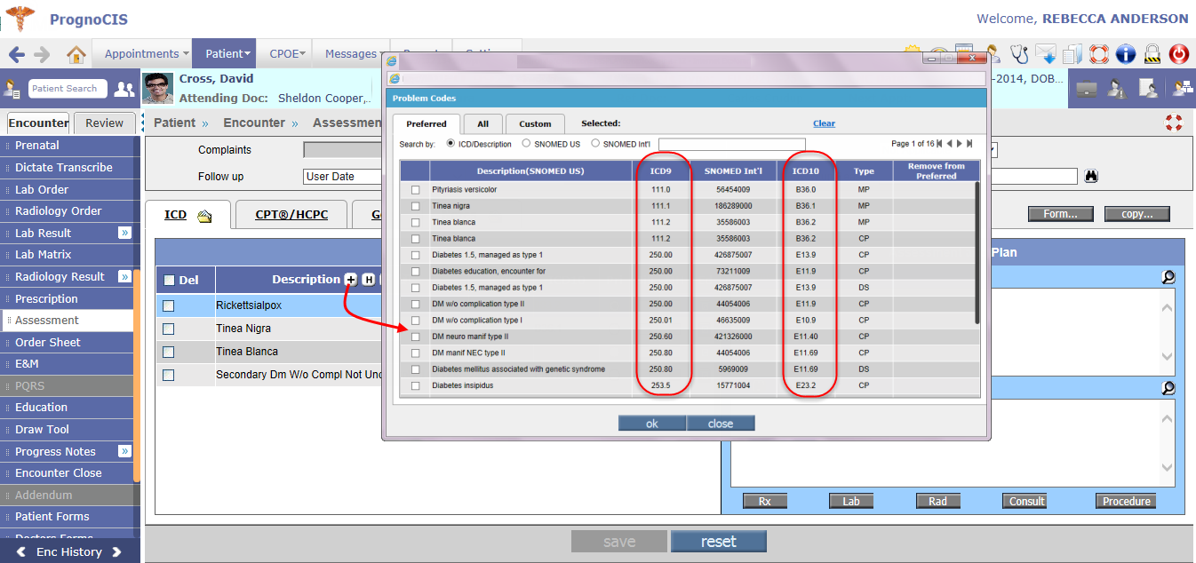Check the Pityriasis versicolor row checkbox
The width and height of the screenshot is (1196, 563).
[415, 190]
